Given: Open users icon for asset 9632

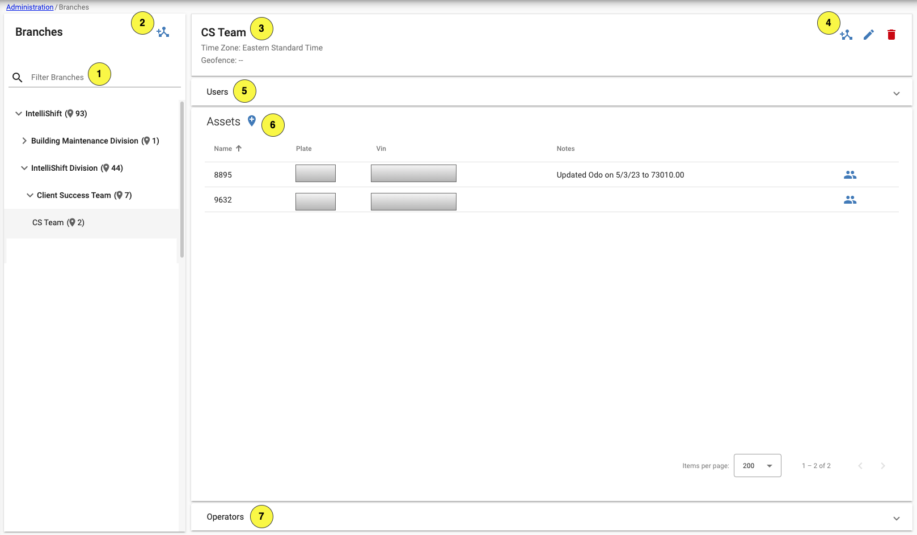Looking at the screenshot, I should click(850, 200).
